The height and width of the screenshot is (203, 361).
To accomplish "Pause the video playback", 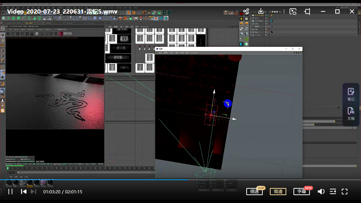I will [x=10, y=192].
